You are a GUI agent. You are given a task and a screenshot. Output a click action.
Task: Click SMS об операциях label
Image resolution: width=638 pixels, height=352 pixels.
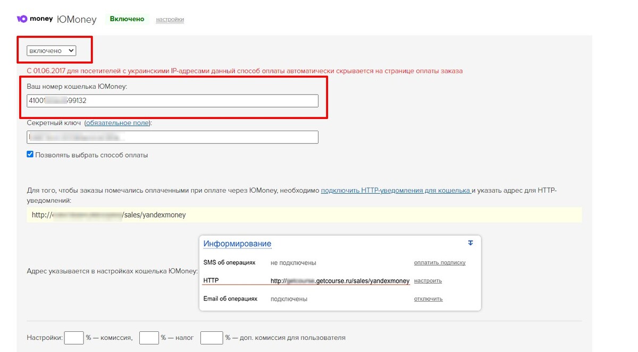pos(229,263)
